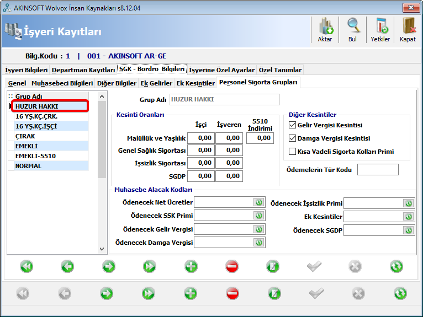Open account lookup for Ödenecek Gelir Vergisi
Screen dimensions: 423x317
(x=259, y=229)
